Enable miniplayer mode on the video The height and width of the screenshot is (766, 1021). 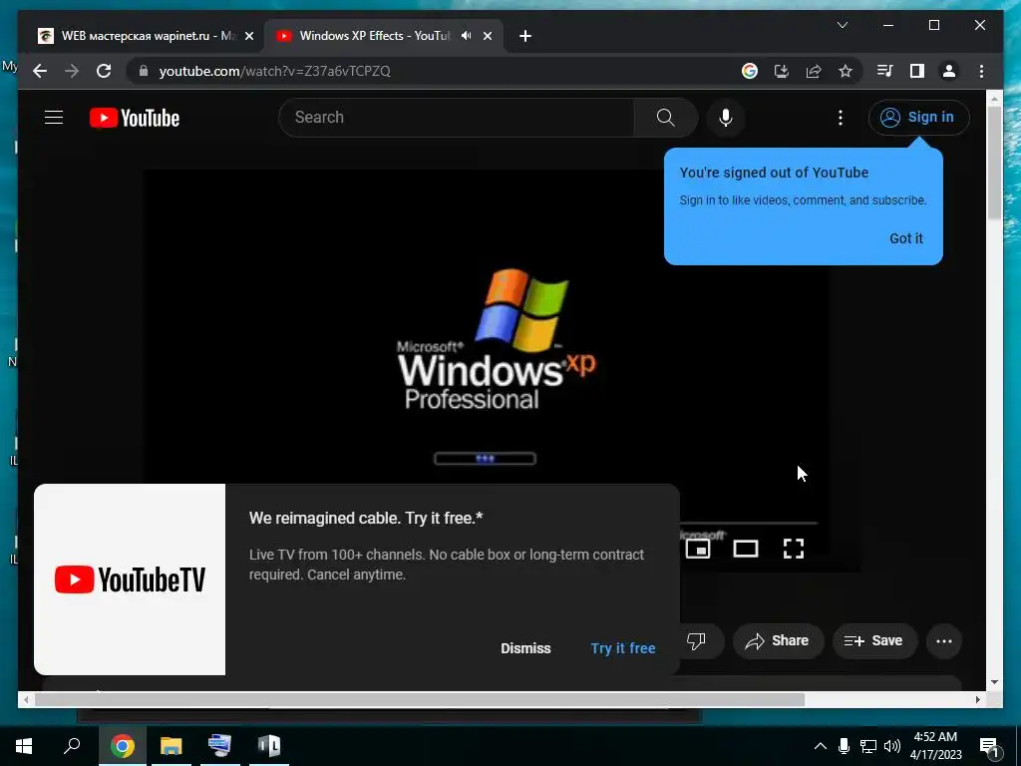point(697,549)
